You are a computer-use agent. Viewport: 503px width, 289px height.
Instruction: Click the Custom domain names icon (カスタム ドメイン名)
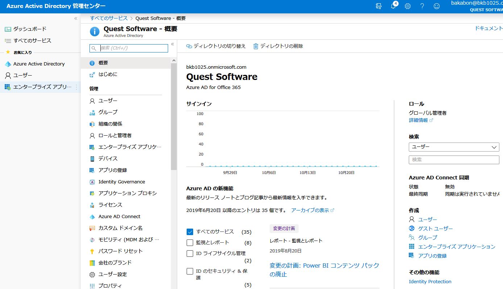tap(92, 228)
